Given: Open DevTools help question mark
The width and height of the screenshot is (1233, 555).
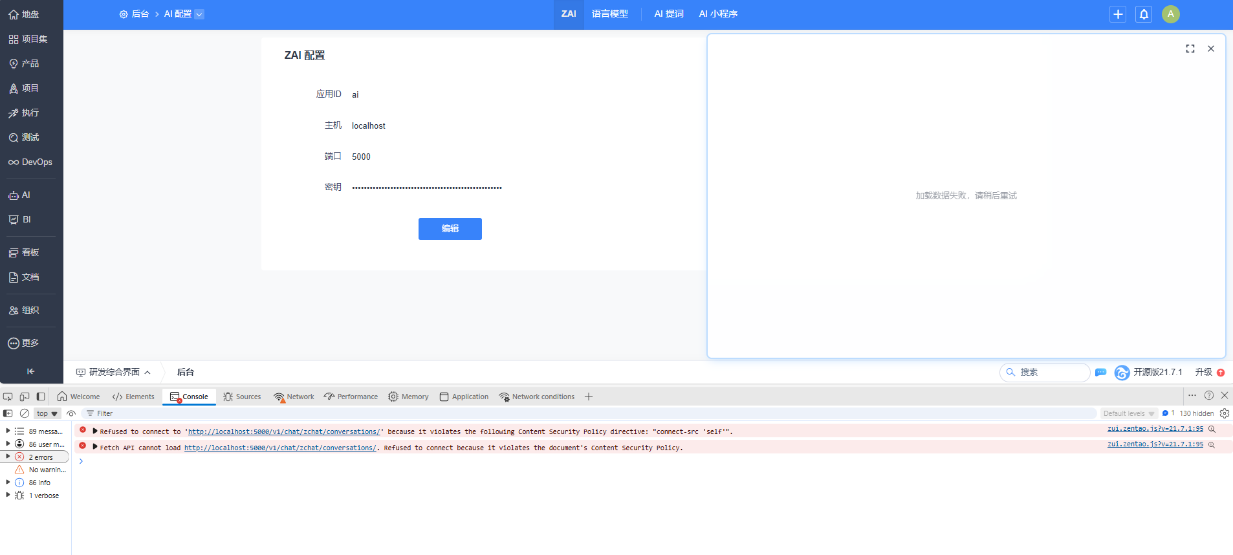Looking at the screenshot, I should tap(1208, 395).
